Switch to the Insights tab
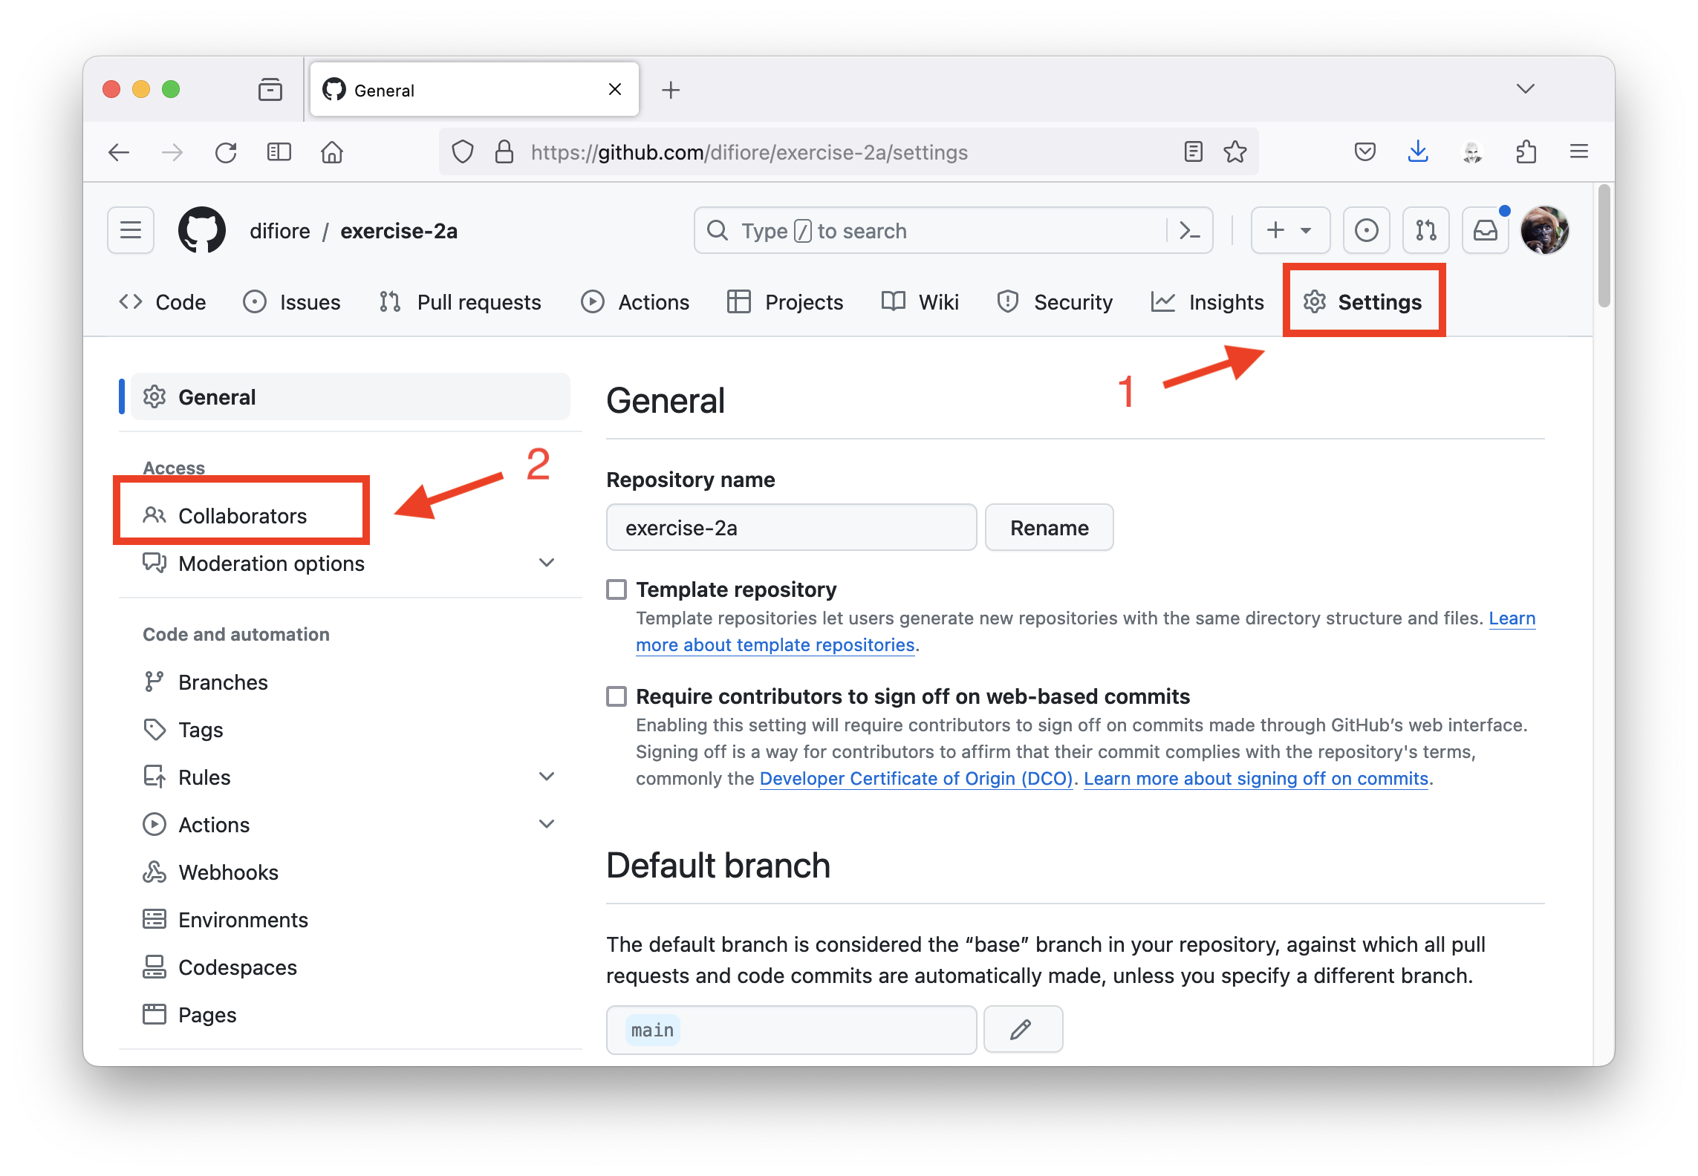This screenshot has width=1698, height=1176. tap(1208, 302)
